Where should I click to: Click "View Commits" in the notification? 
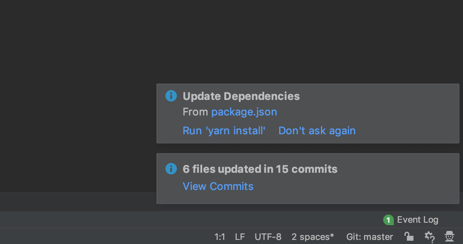click(x=218, y=186)
